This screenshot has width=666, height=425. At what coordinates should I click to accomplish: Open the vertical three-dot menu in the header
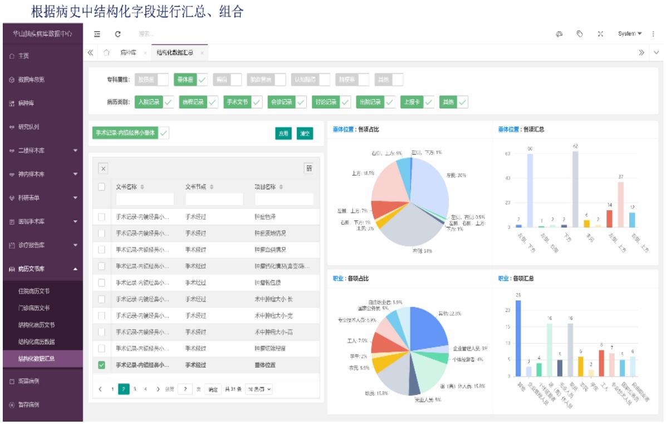653,34
